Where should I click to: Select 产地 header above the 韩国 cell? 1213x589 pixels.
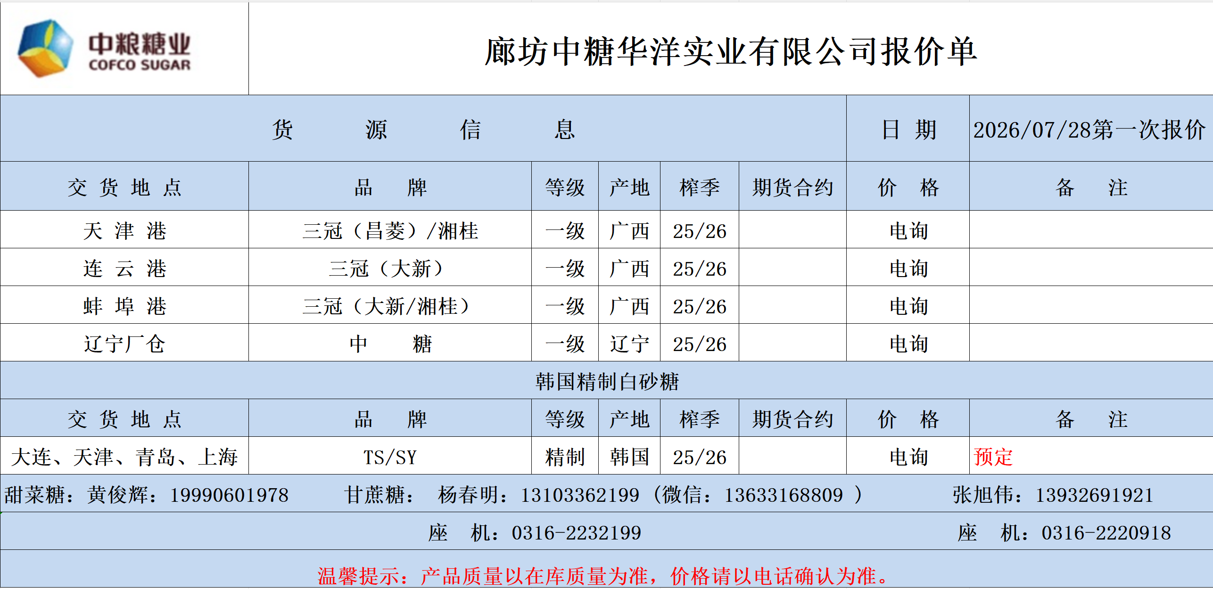(629, 418)
